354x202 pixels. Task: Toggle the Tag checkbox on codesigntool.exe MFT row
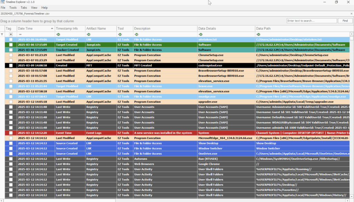click(11, 65)
